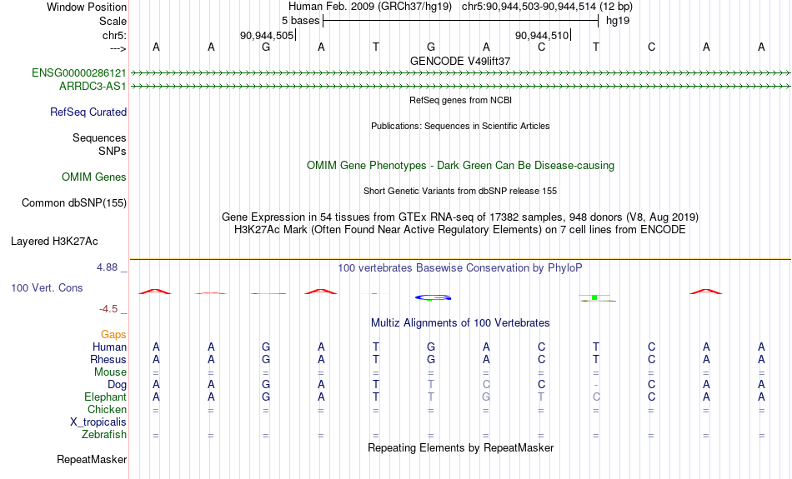Click Multiz Alignments of 100 Vertebrates title
The image size is (792, 479).
[x=460, y=323]
